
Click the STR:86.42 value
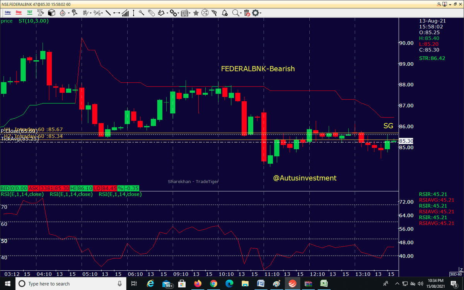pyautogui.click(x=432, y=58)
